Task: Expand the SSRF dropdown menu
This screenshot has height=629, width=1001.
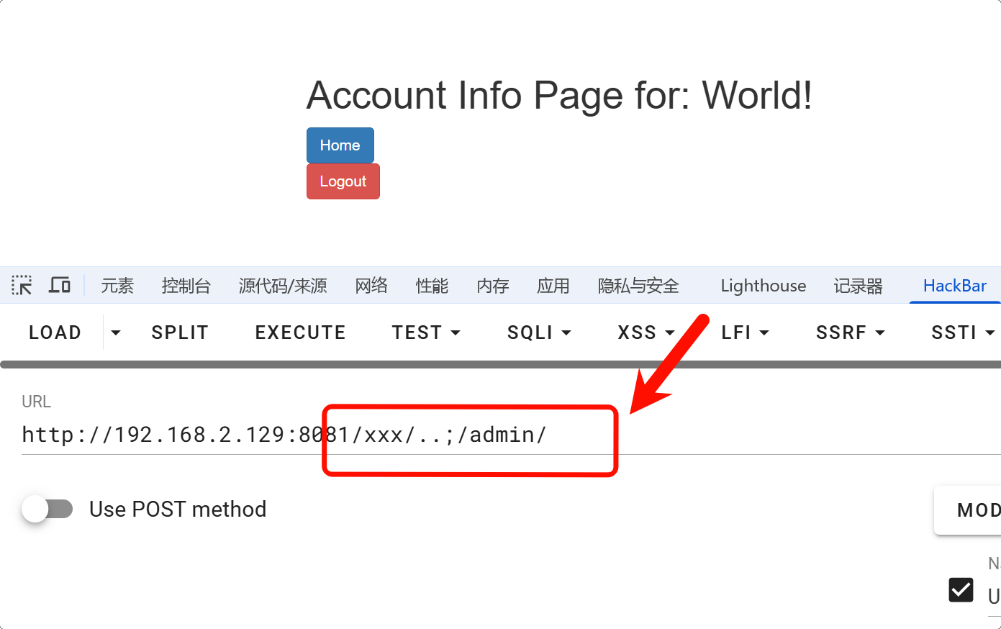Action: [850, 332]
